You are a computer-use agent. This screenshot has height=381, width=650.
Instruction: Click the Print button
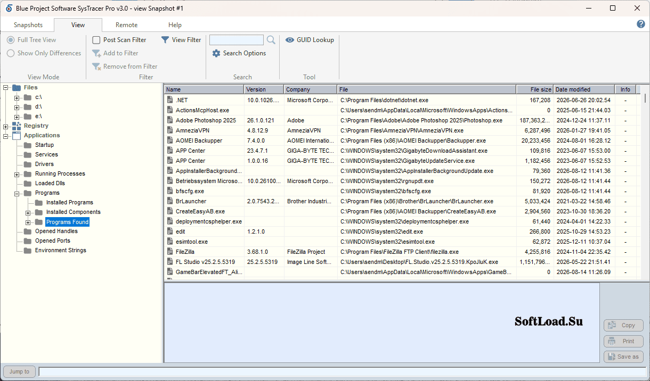[x=623, y=341]
